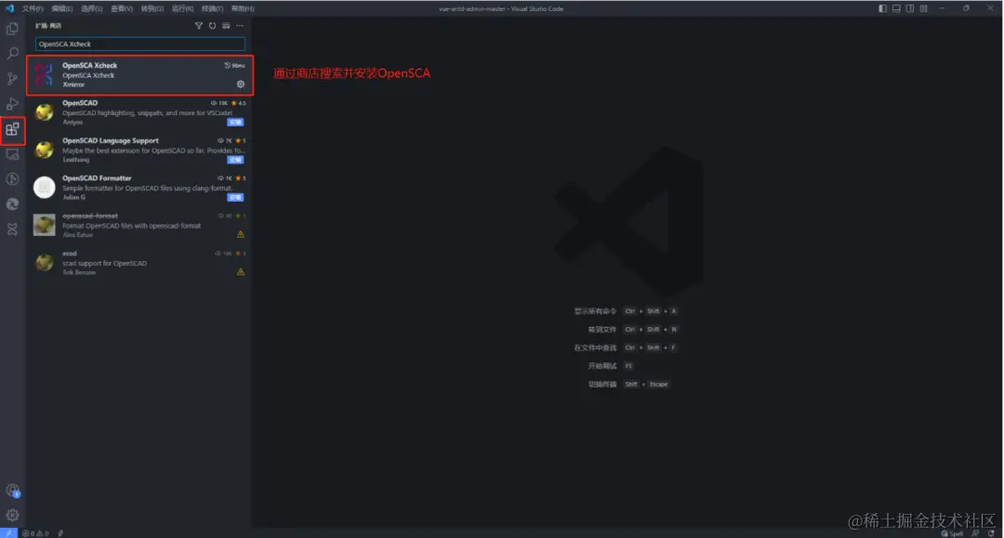1004x538 pixels.
Task: Select the deprecated openscad-format extension title
Action: coord(90,217)
